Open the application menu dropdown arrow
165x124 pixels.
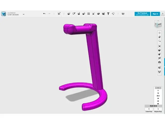[23, 14]
